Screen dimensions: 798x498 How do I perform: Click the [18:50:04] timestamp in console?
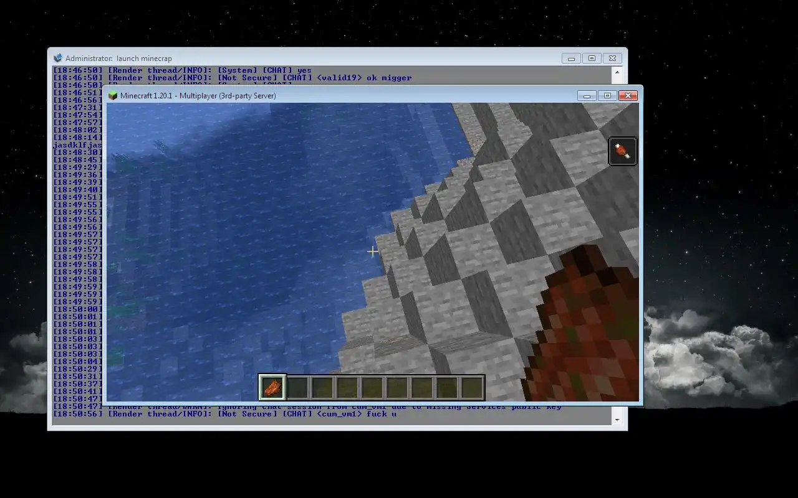coord(77,362)
